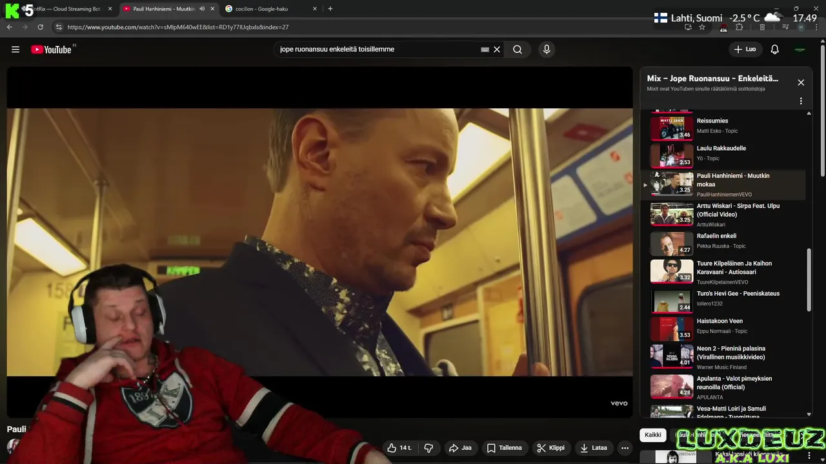Open the YouTube hamburger guide menu

click(15, 50)
